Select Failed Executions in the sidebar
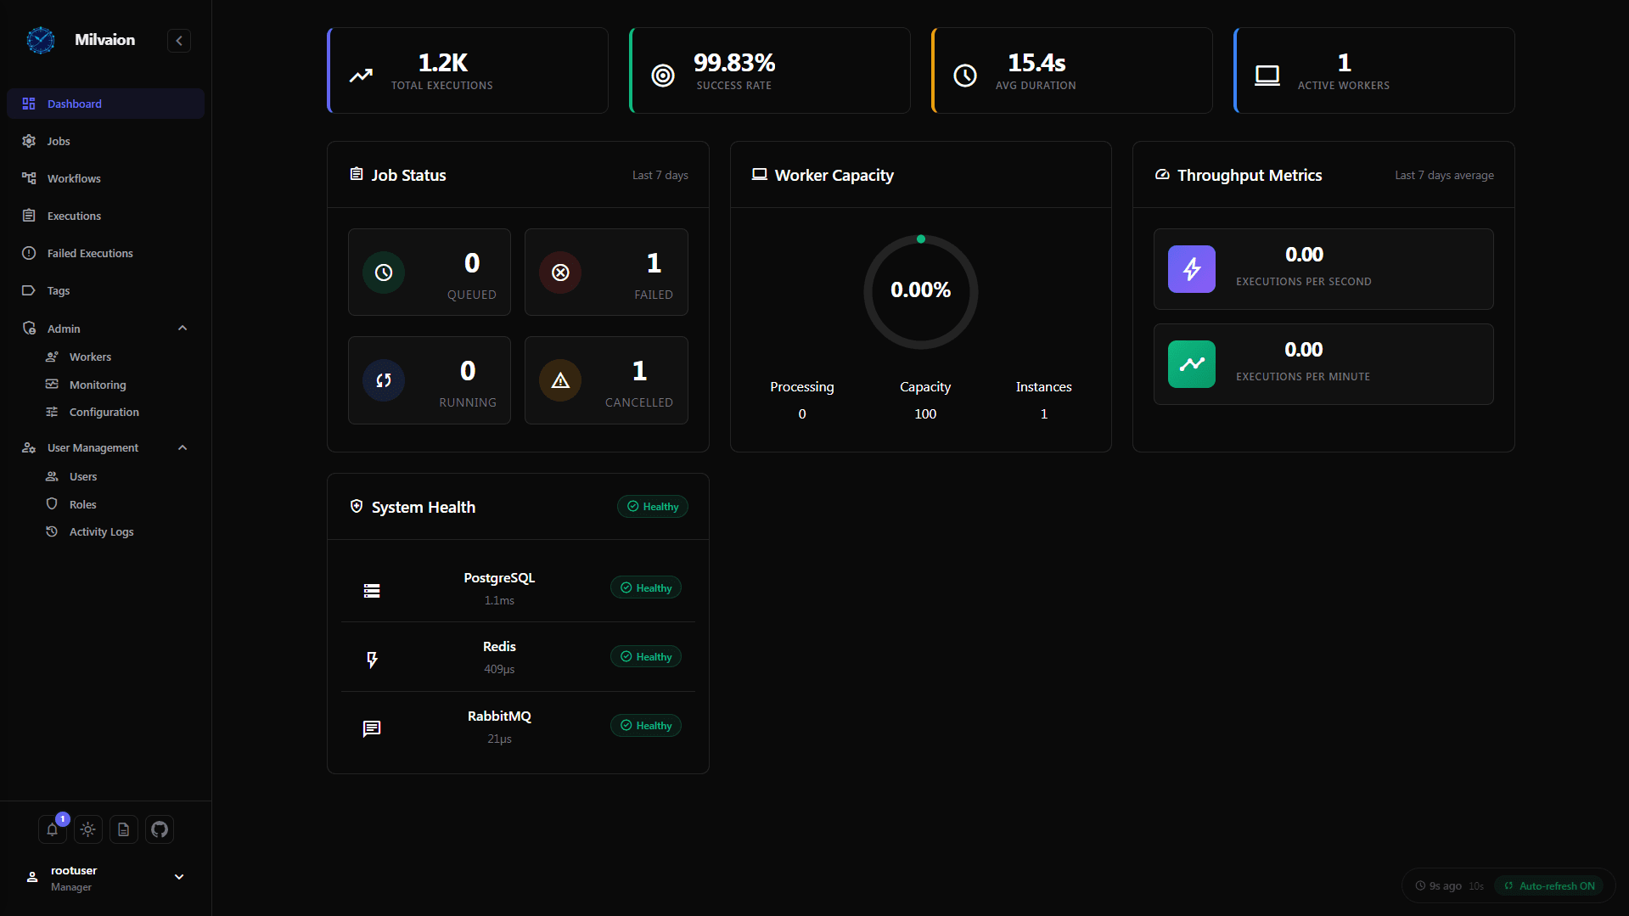Screen dimensions: 1629x916 click(x=89, y=253)
